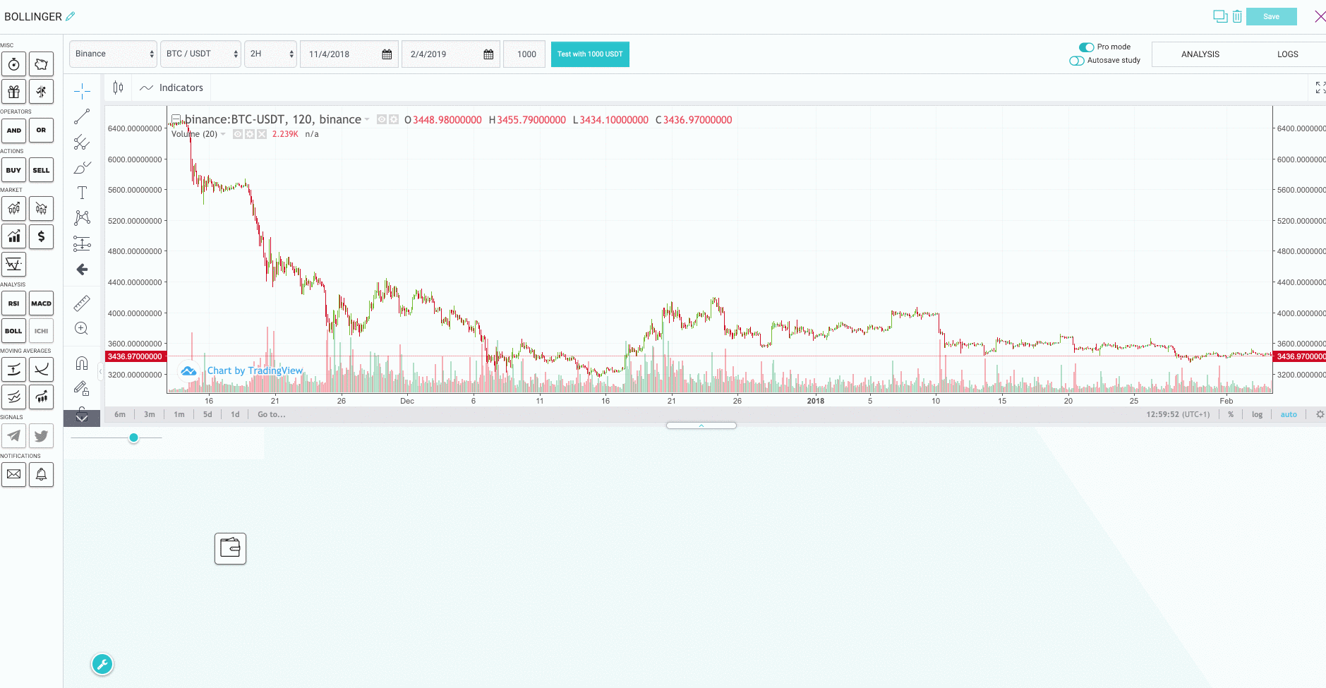Image resolution: width=1326 pixels, height=688 pixels.
Task: Open the Binance exchange dropdown
Action: pos(113,54)
